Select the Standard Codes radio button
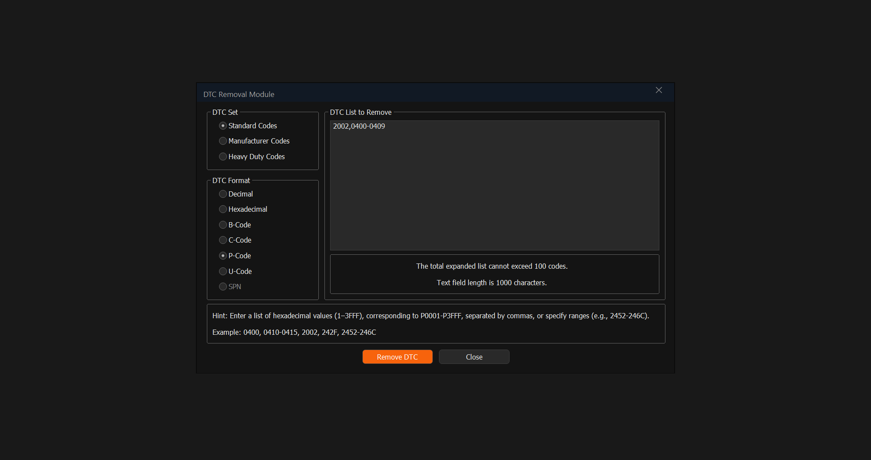871x460 pixels. (x=223, y=126)
